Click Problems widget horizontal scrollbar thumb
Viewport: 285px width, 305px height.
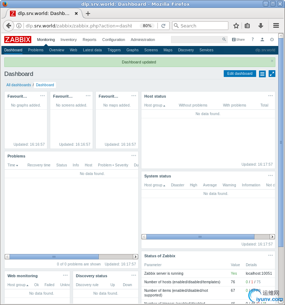[x=54, y=257]
